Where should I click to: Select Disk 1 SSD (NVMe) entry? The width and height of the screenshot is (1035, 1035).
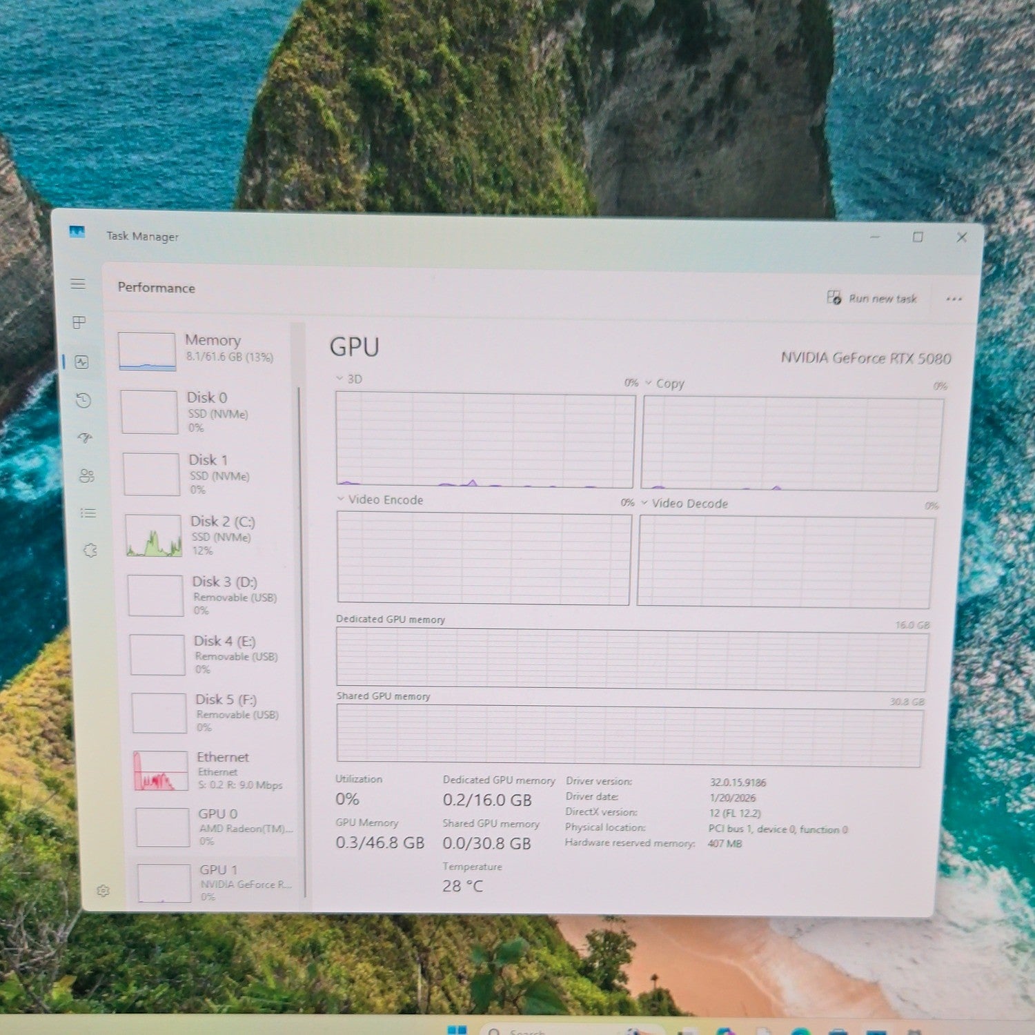point(208,474)
